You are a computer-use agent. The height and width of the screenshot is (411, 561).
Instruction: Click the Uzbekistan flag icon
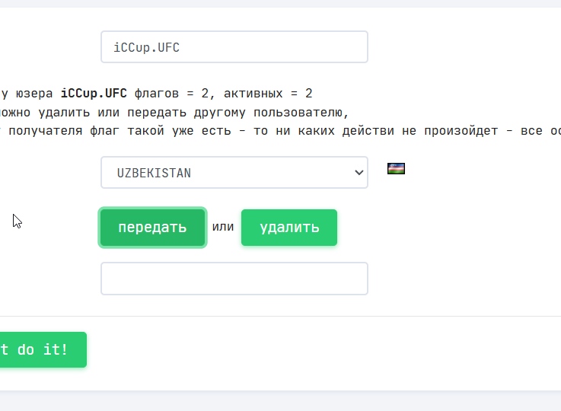click(x=396, y=168)
